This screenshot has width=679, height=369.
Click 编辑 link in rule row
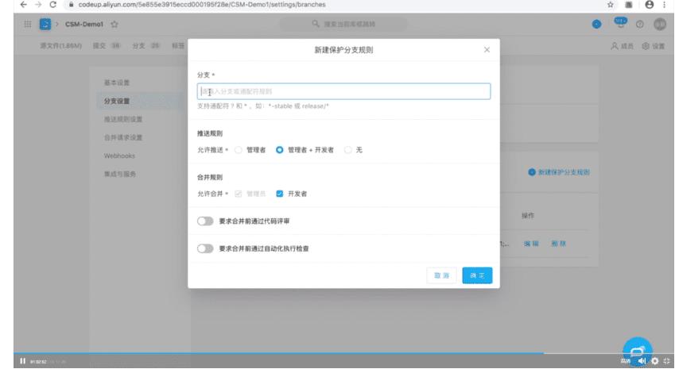coord(531,244)
